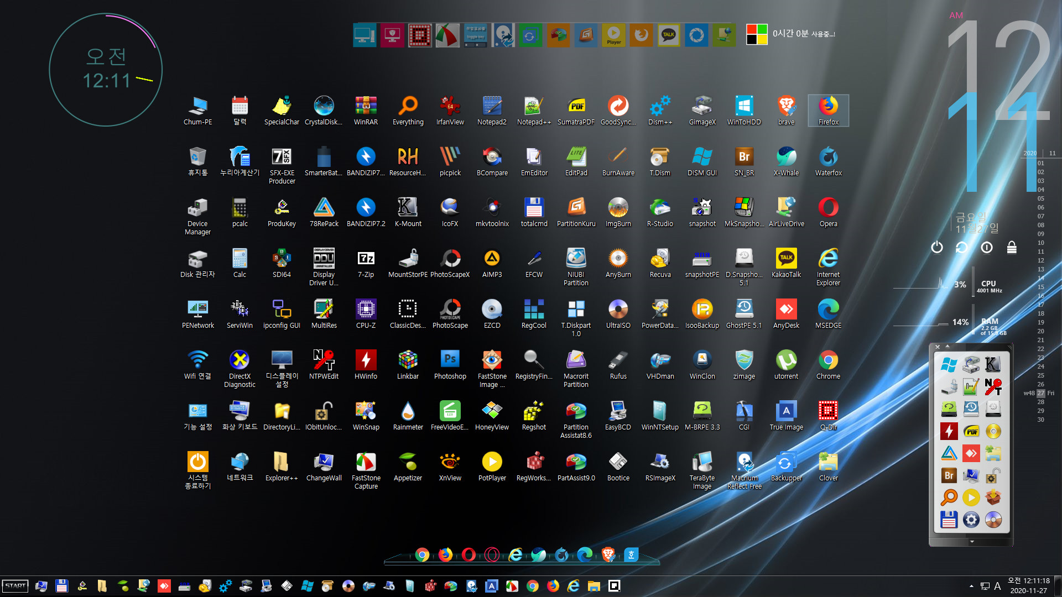Click the TALK icon in top launcher bar
1062x597 pixels.
669,35
